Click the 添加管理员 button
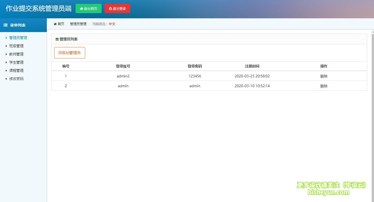The height and width of the screenshot is (202, 374). coord(70,53)
